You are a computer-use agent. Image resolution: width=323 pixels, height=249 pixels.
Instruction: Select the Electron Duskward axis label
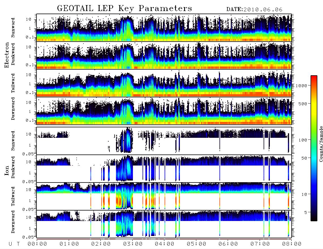(x=13, y=54)
